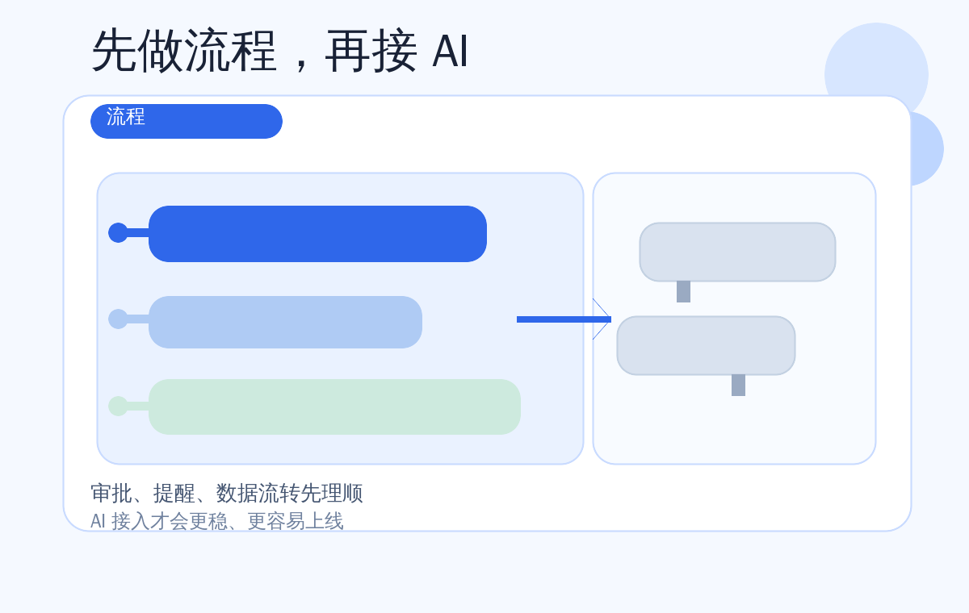Click the blue "流程" pill tag
Screen dimensions: 969x613
(187, 121)
